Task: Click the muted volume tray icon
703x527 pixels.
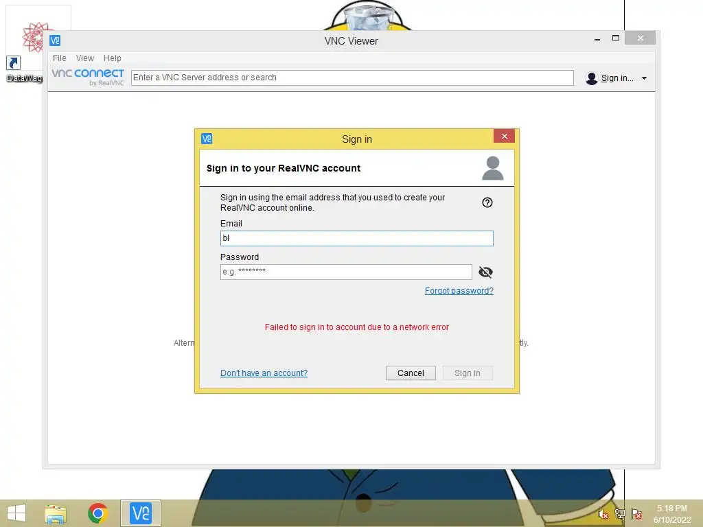Action: click(603, 515)
